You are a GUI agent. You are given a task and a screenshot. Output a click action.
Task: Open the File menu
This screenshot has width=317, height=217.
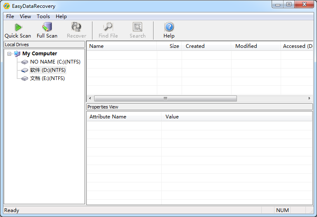click(x=10, y=17)
